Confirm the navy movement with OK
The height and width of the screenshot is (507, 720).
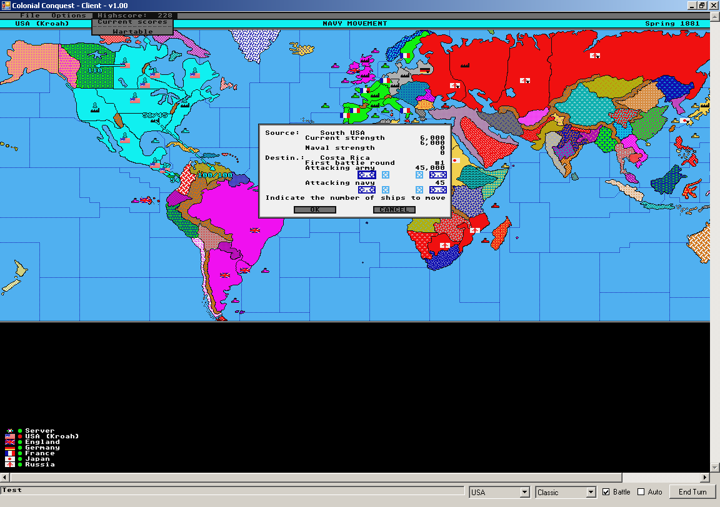click(315, 210)
